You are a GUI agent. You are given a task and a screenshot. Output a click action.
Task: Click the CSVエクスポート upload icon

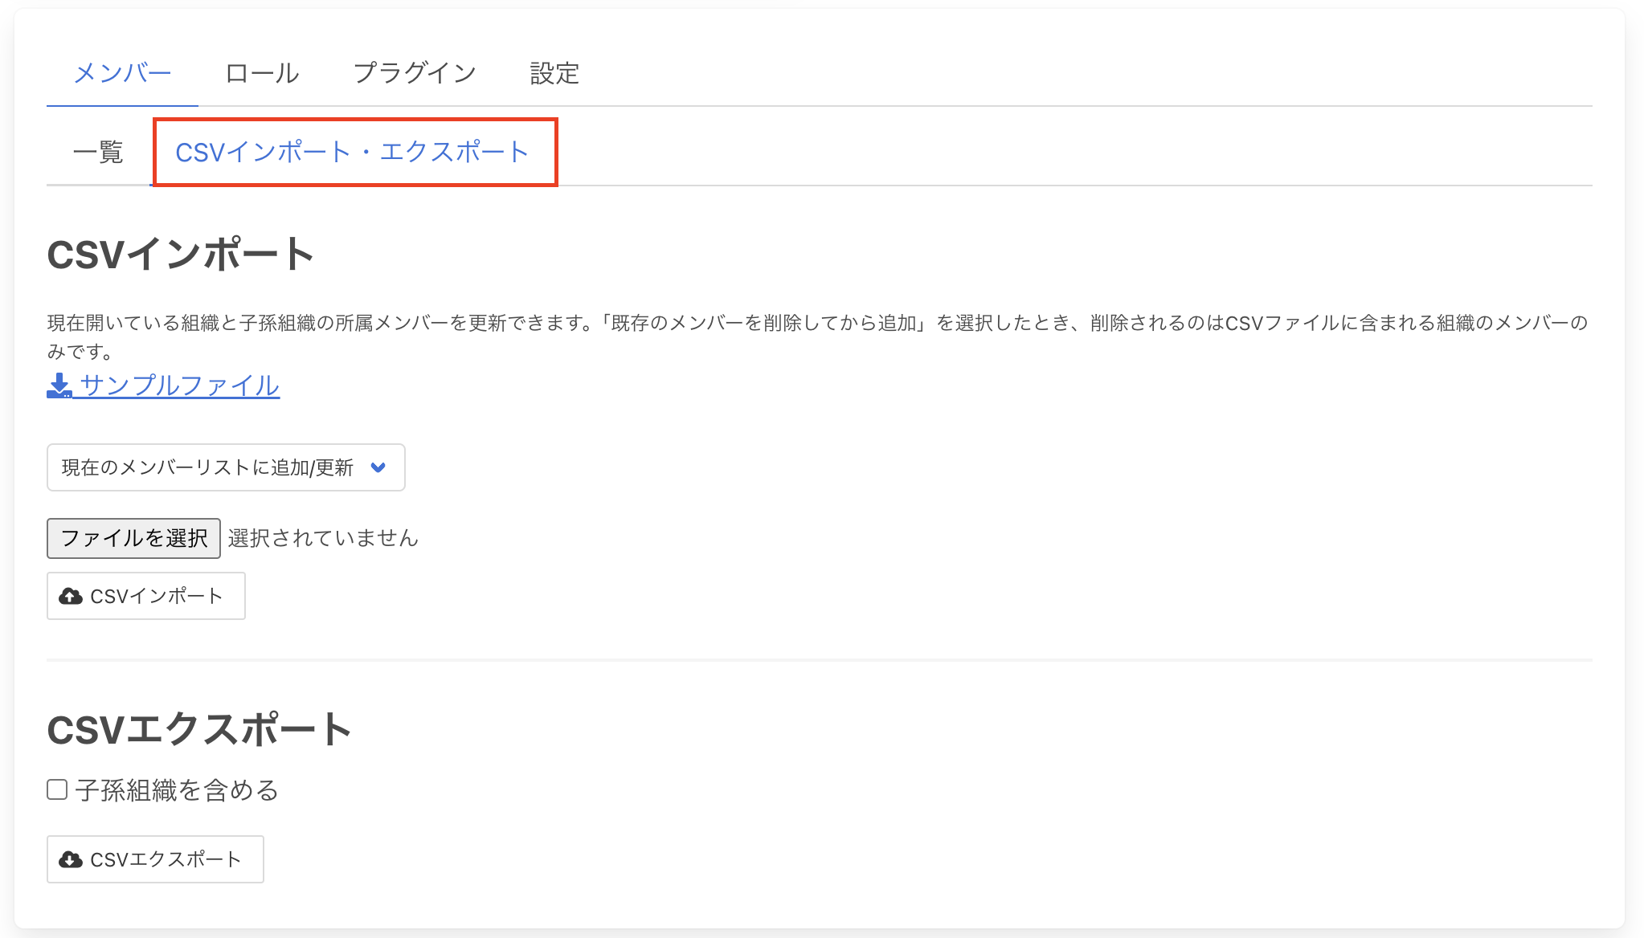72,860
